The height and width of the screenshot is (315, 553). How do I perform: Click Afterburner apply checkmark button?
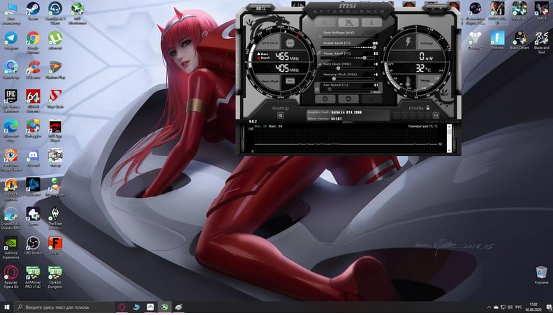[371, 99]
